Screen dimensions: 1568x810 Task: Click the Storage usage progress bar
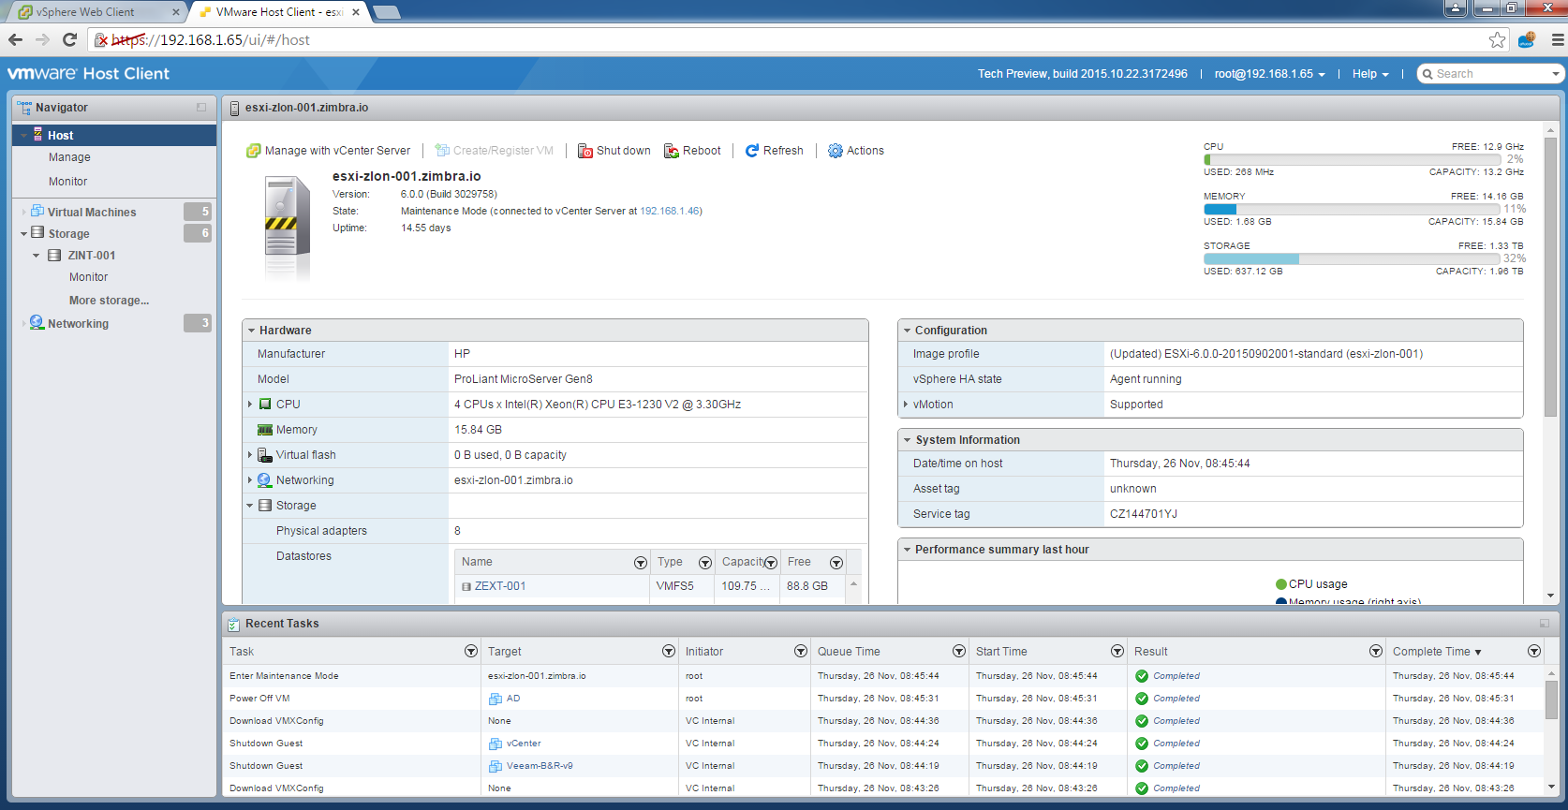coord(1352,258)
